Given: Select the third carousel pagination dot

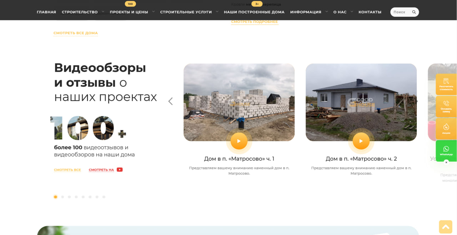Looking at the screenshot, I should point(69,197).
